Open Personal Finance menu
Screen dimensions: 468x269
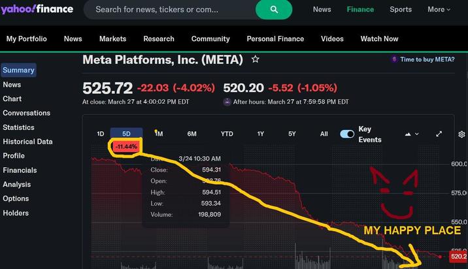pos(275,39)
